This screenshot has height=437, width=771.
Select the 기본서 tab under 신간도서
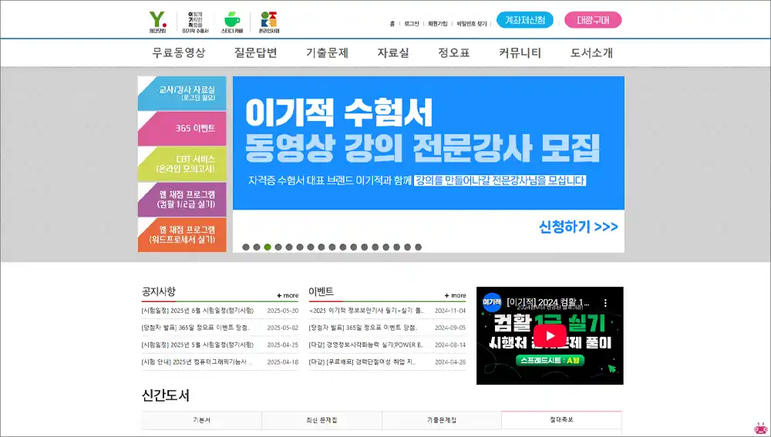[201, 420]
